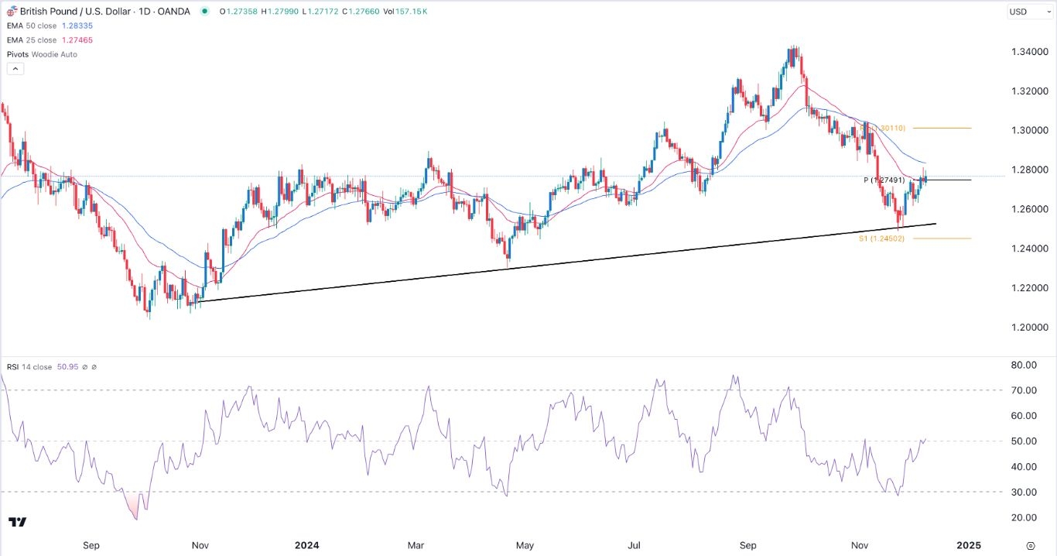Click the RSI more-options icon in legend
This screenshot has width=1057, height=556.
94,367
